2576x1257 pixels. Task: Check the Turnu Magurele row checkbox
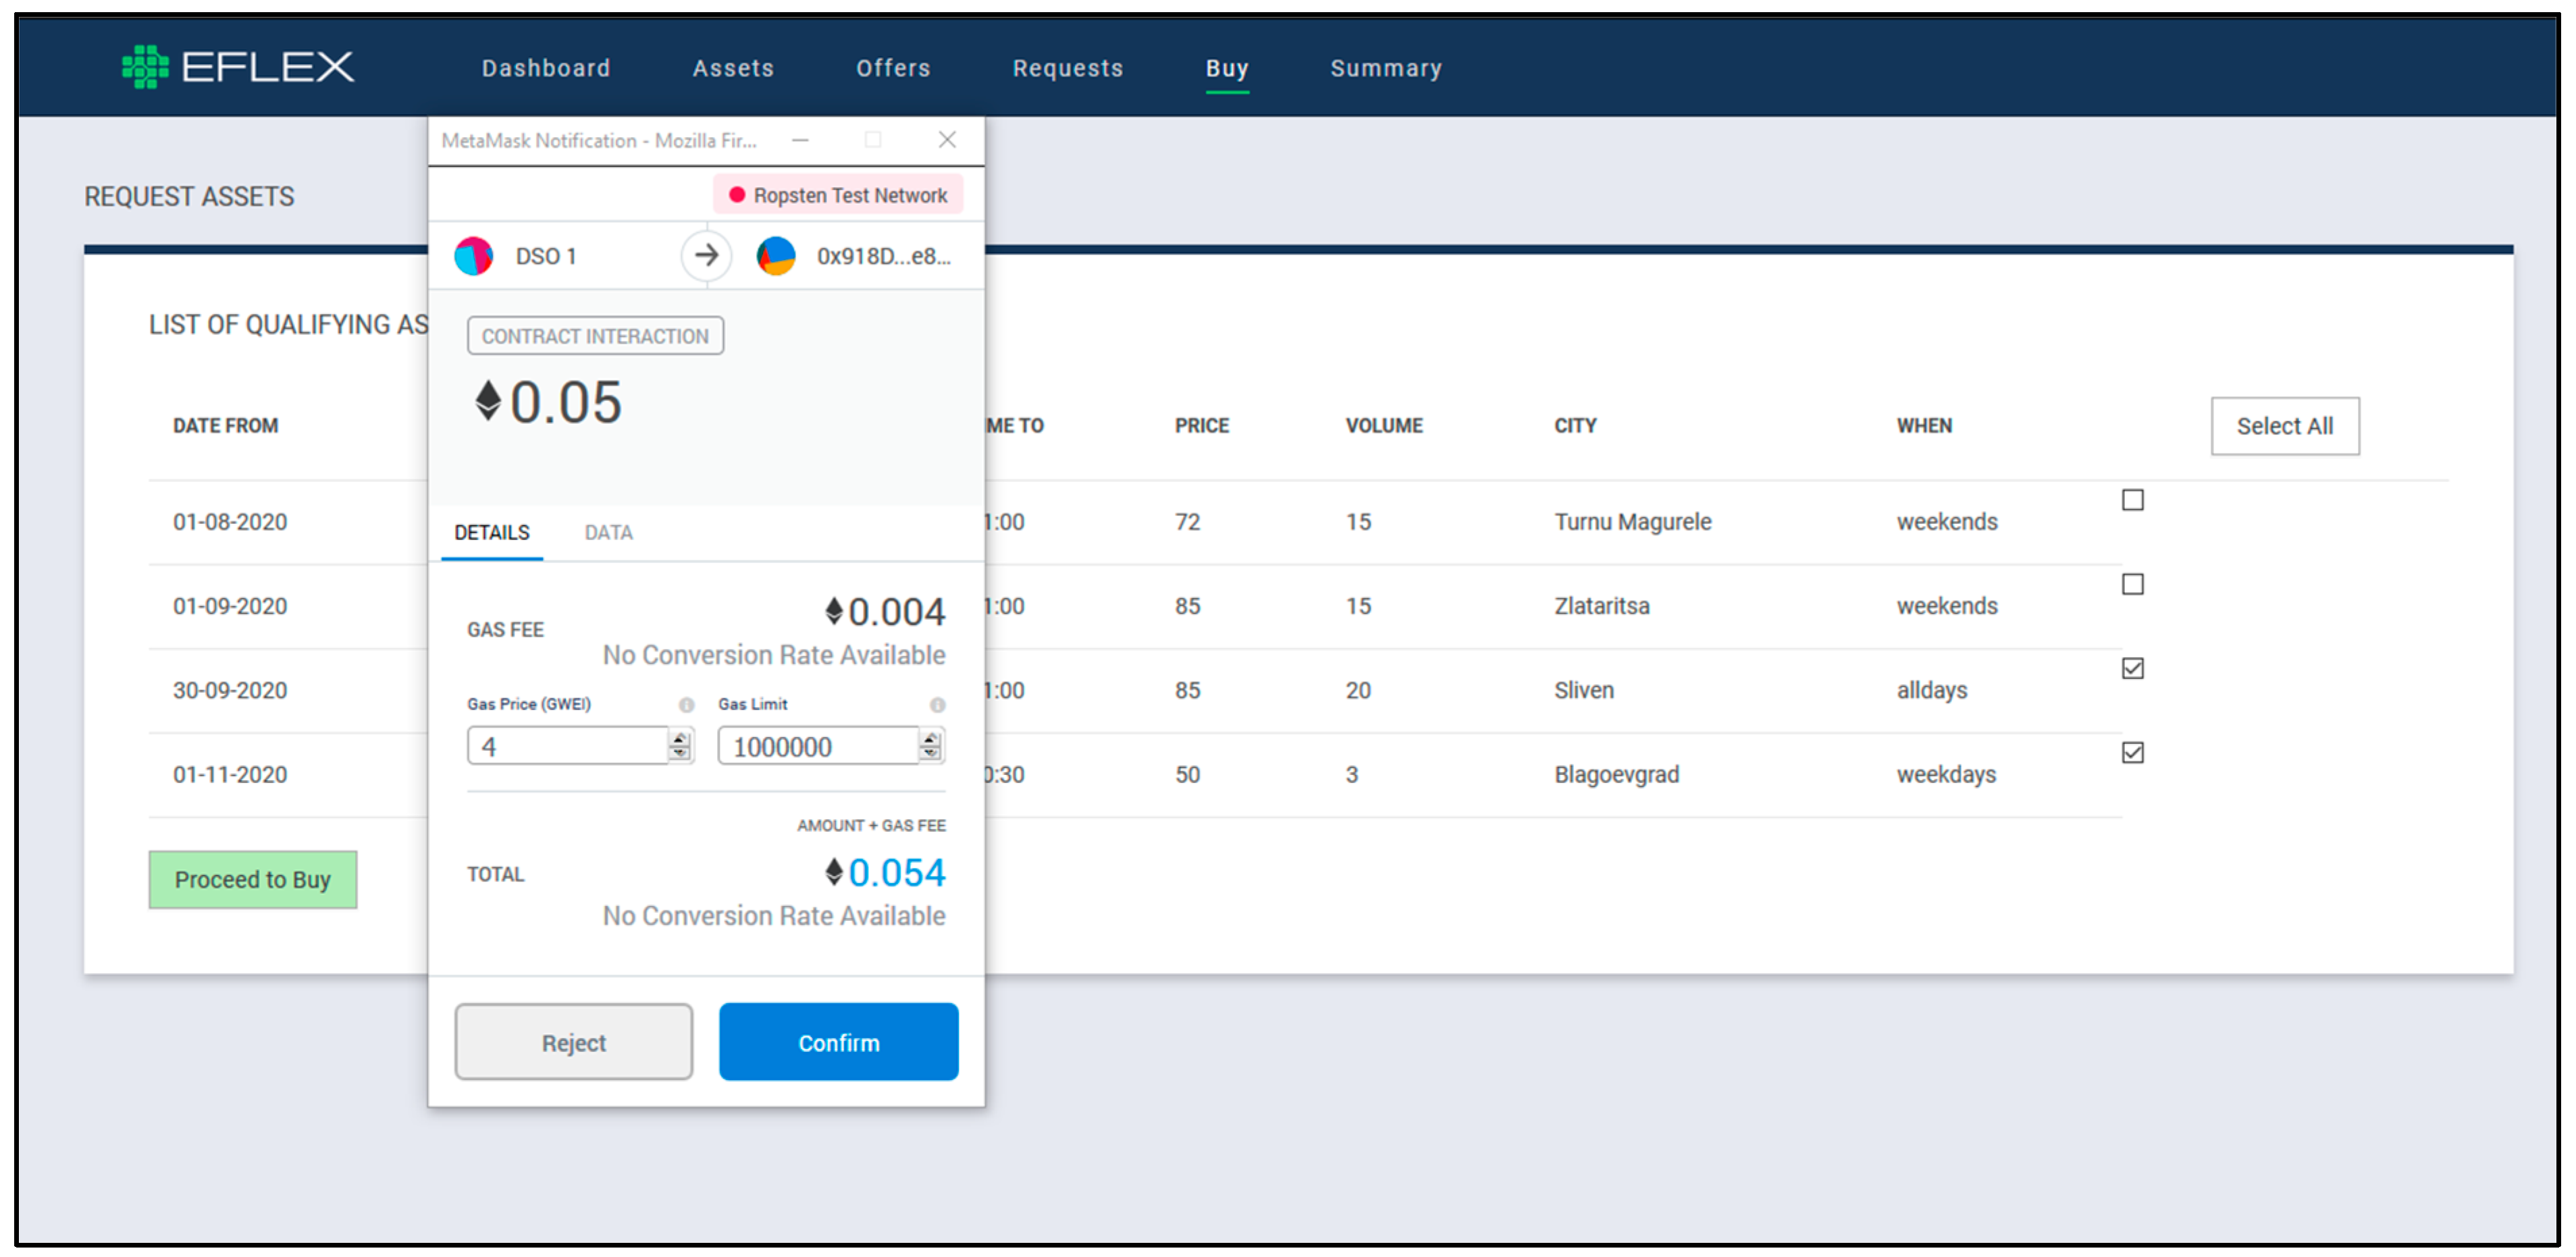tap(2132, 500)
